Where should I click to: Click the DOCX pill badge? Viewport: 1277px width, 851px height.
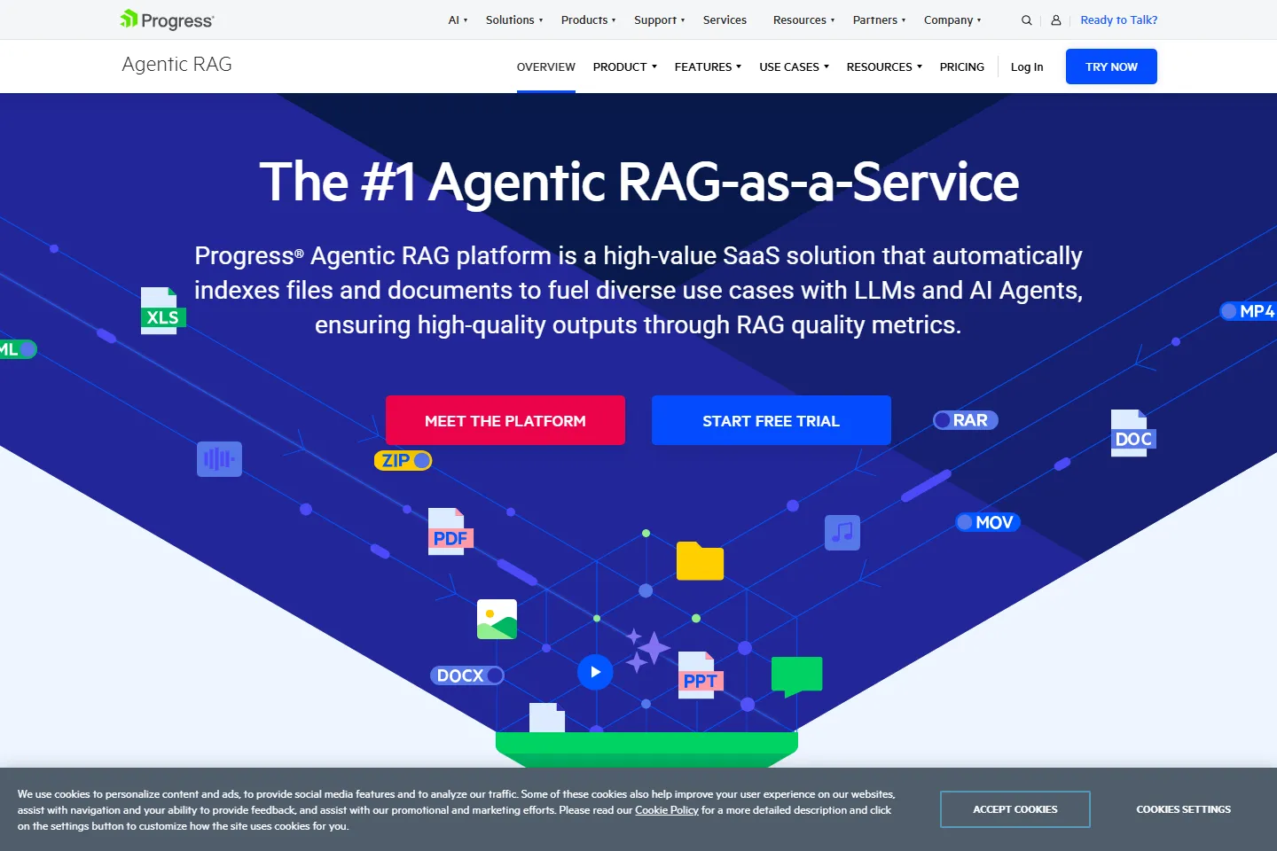point(467,675)
